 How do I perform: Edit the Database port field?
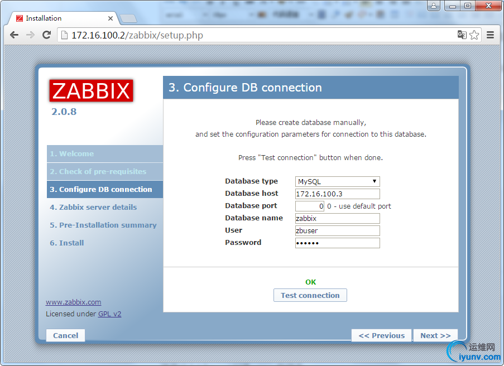[310, 206]
